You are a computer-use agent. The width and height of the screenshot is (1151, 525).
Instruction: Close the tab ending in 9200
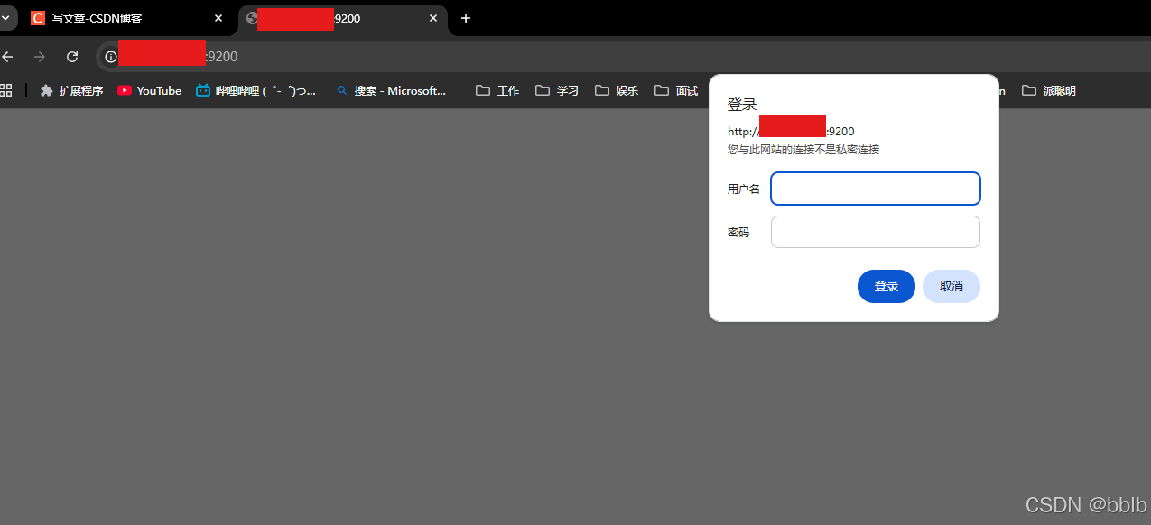pyautogui.click(x=433, y=18)
